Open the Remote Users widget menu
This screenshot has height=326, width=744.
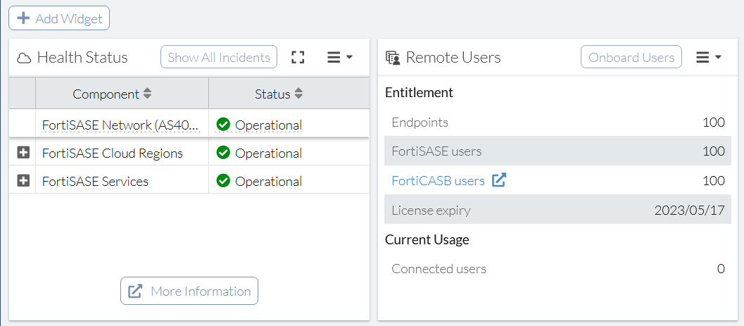pos(709,58)
